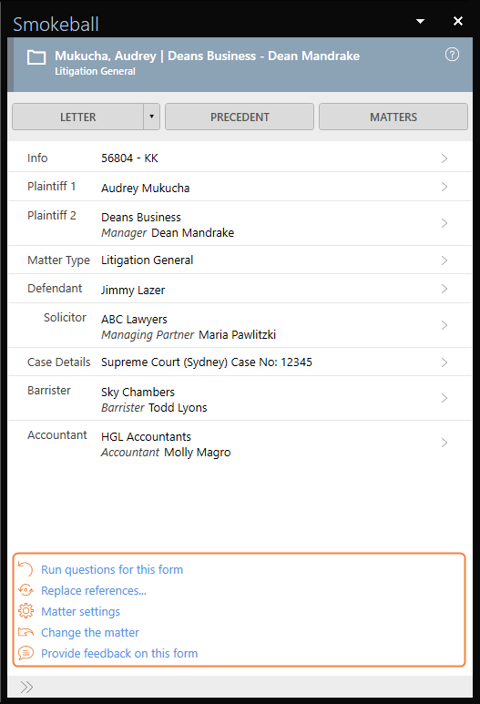The width and height of the screenshot is (480, 704).
Task: Click the MATTERS button
Action: click(x=393, y=117)
